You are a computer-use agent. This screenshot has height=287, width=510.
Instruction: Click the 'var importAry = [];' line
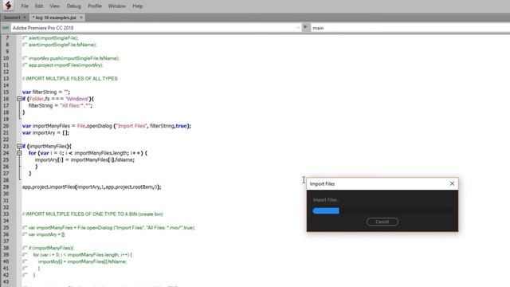(x=45, y=133)
